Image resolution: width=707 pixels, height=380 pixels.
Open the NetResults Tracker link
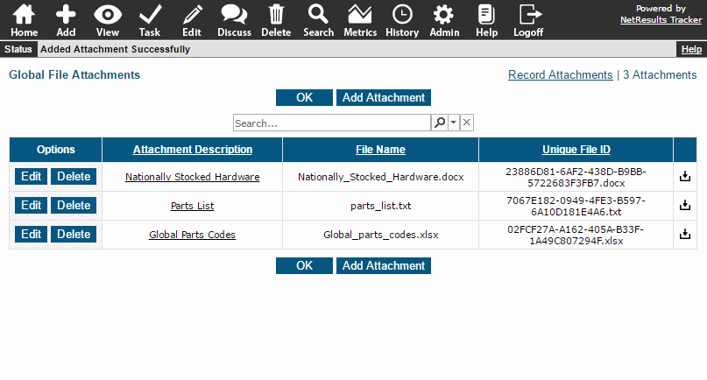point(661,20)
